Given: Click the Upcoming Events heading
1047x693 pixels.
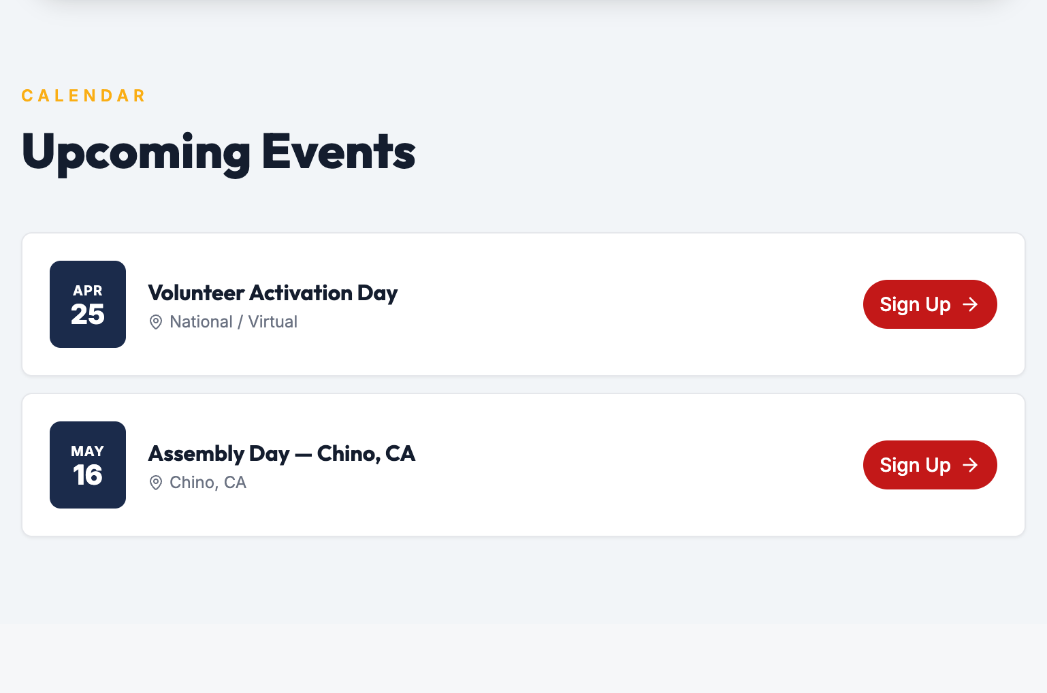Looking at the screenshot, I should point(218,152).
